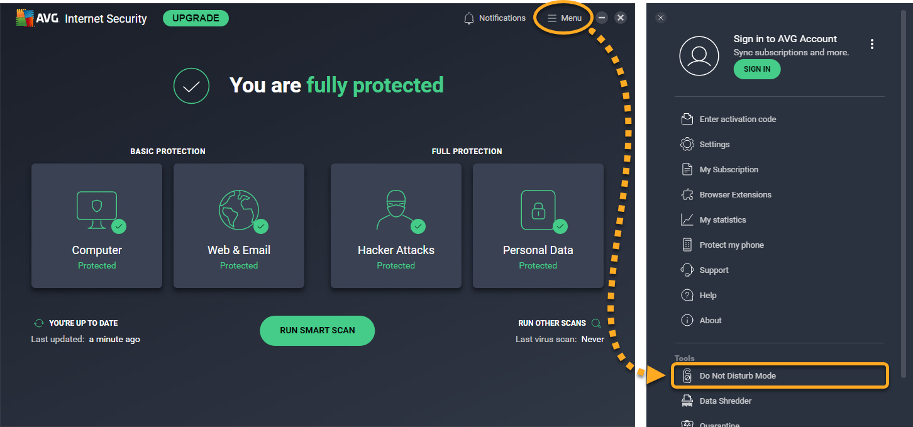Click the Notifications bell icon

point(469,18)
